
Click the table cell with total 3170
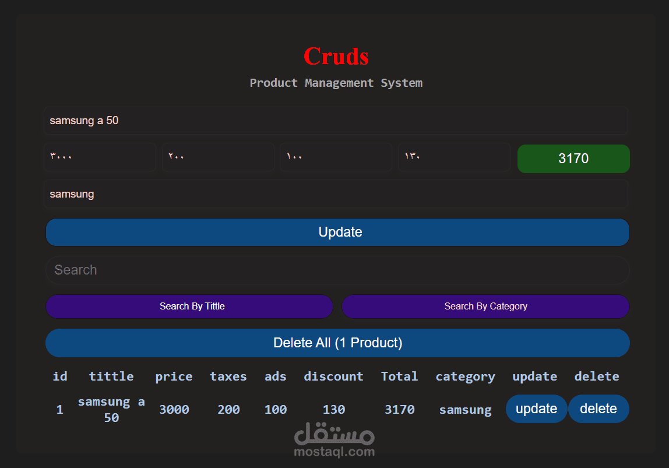[x=399, y=410]
